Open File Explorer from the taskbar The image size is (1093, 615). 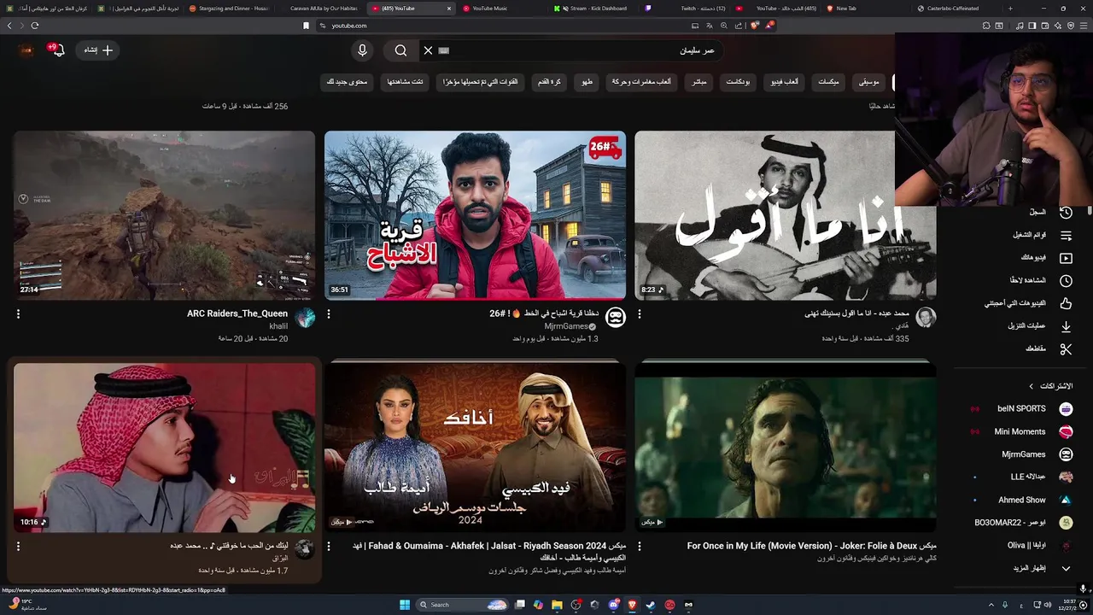click(x=557, y=605)
